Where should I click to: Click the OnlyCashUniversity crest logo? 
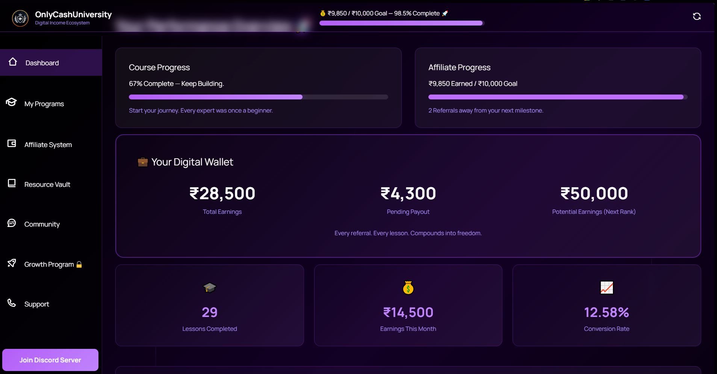point(20,18)
